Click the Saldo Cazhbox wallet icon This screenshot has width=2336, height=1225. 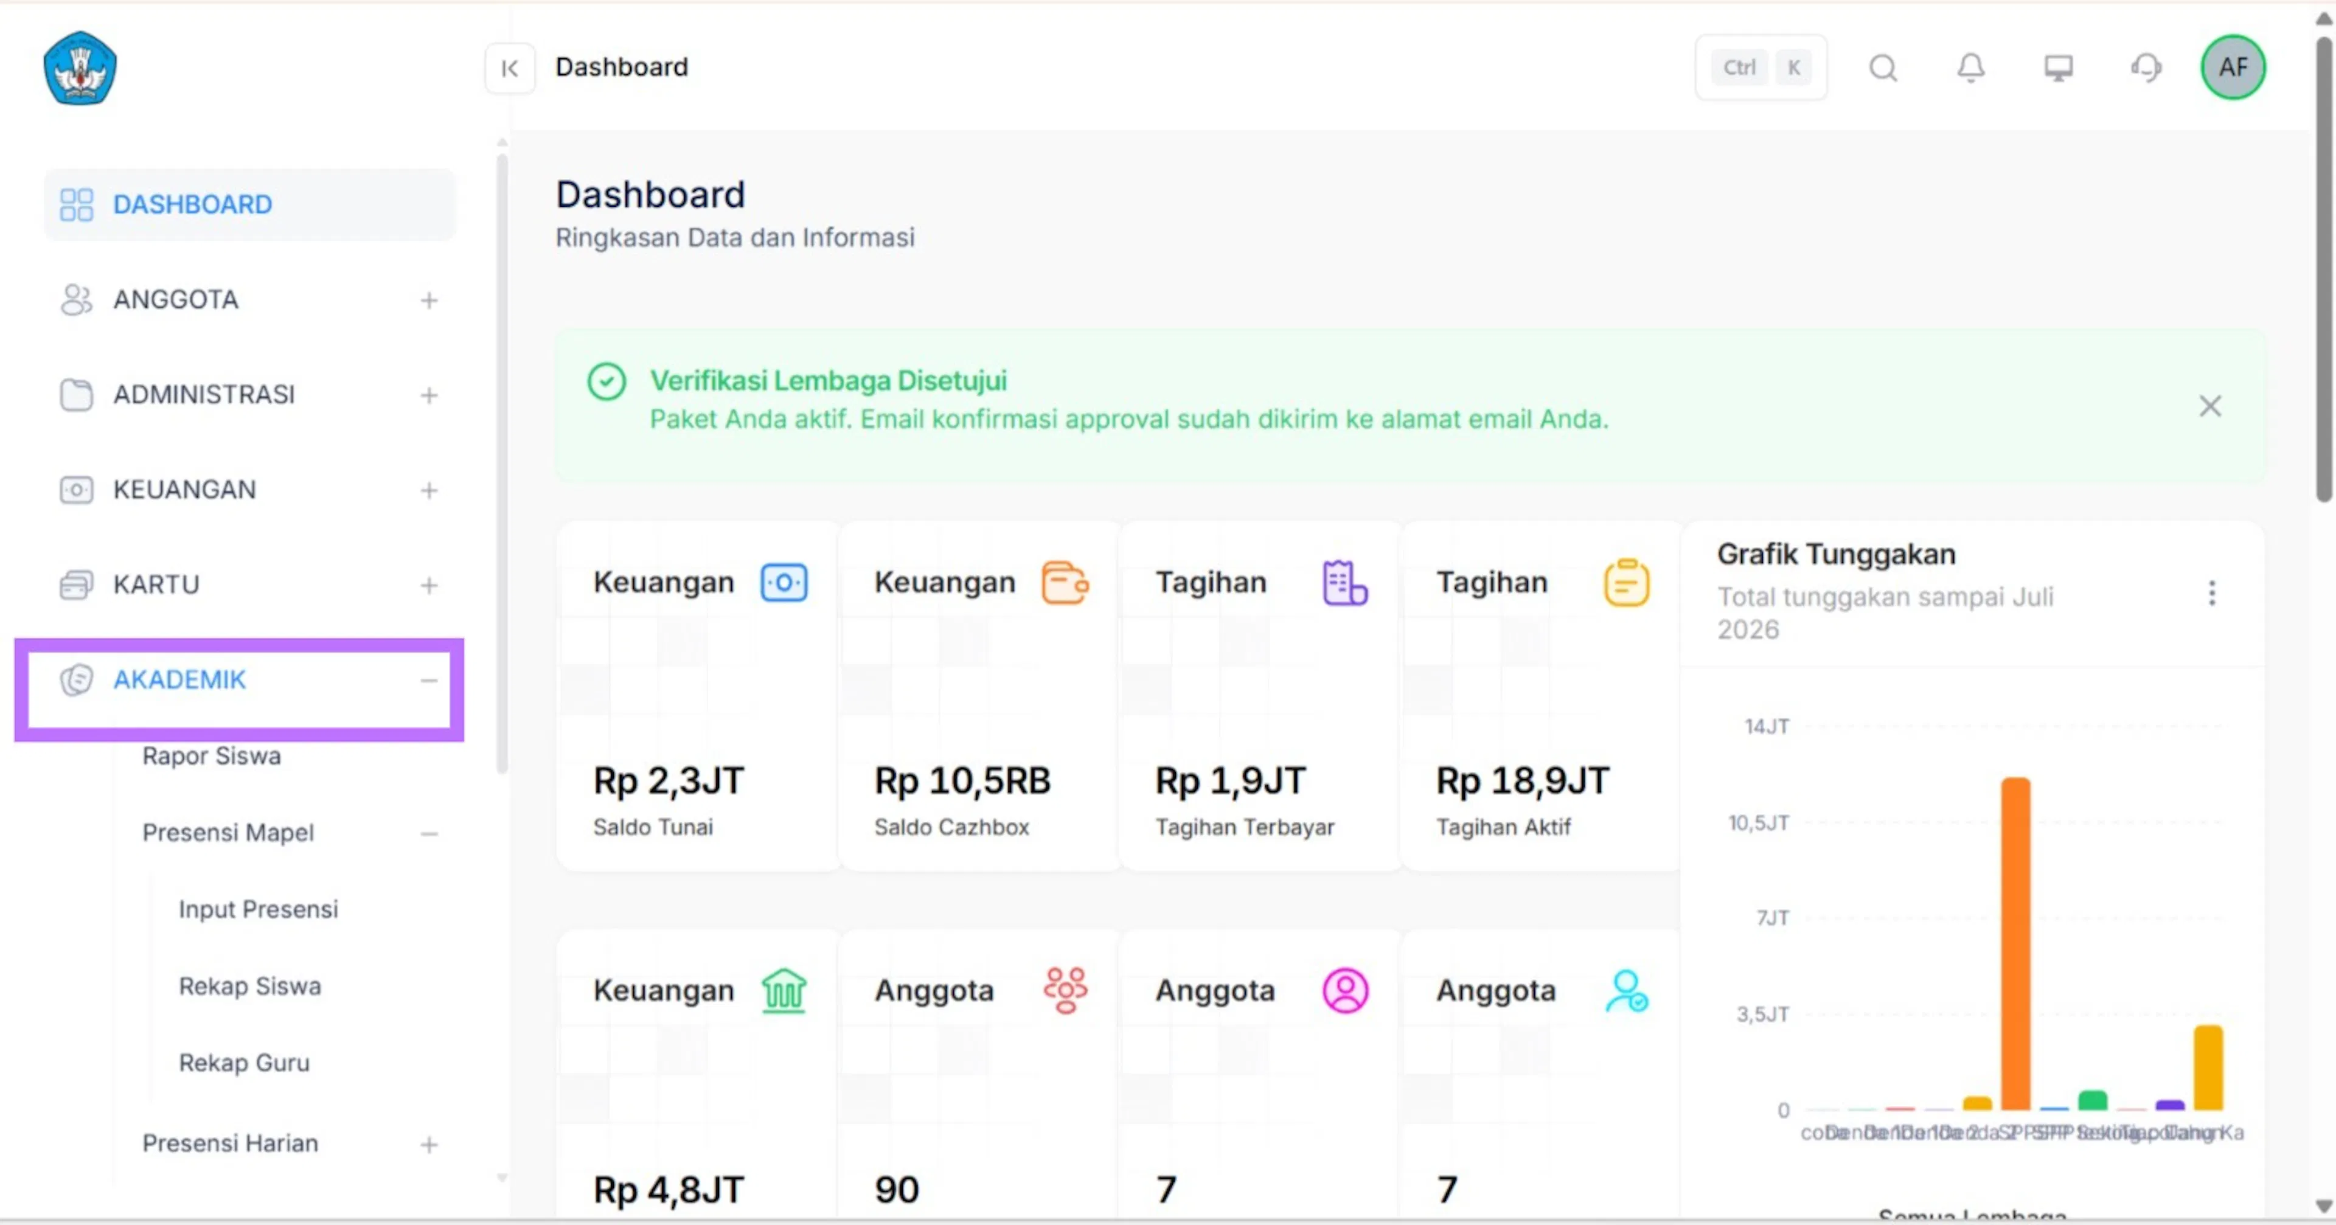[x=1065, y=582]
